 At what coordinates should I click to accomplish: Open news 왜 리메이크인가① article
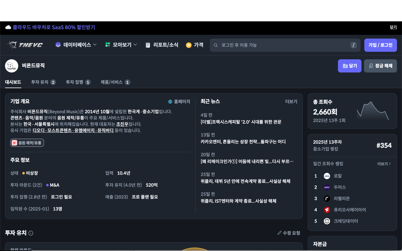coord(247,161)
